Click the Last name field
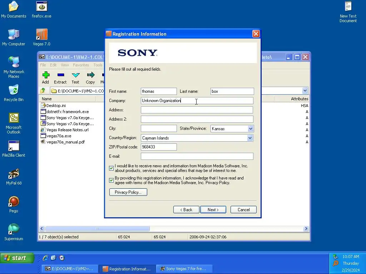The width and height of the screenshot is (366, 274). 232,91
